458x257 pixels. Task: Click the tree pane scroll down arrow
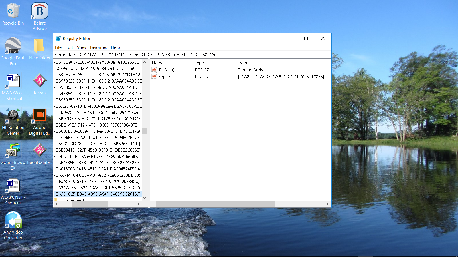(145, 198)
